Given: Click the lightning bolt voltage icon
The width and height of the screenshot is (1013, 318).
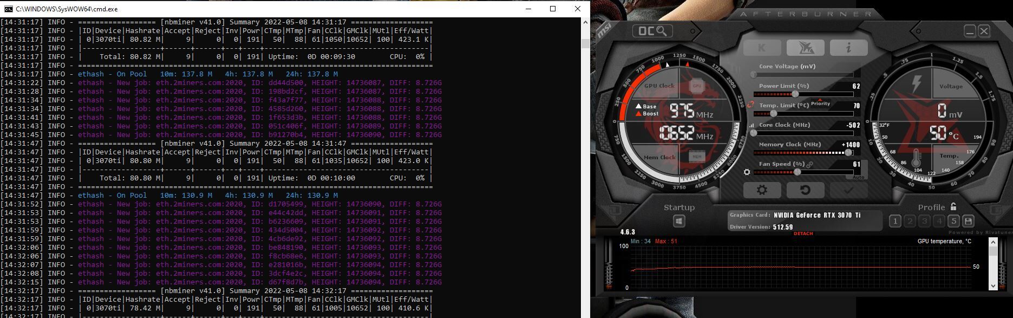Looking at the screenshot, I should click(x=916, y=85).
